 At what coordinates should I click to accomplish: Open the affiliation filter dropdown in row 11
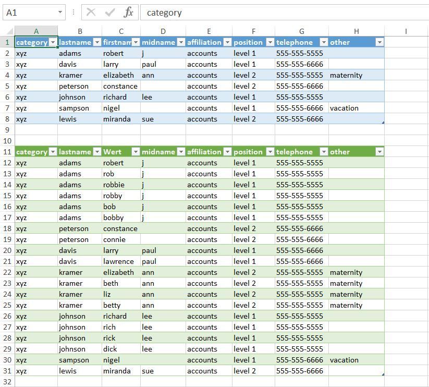228,152
